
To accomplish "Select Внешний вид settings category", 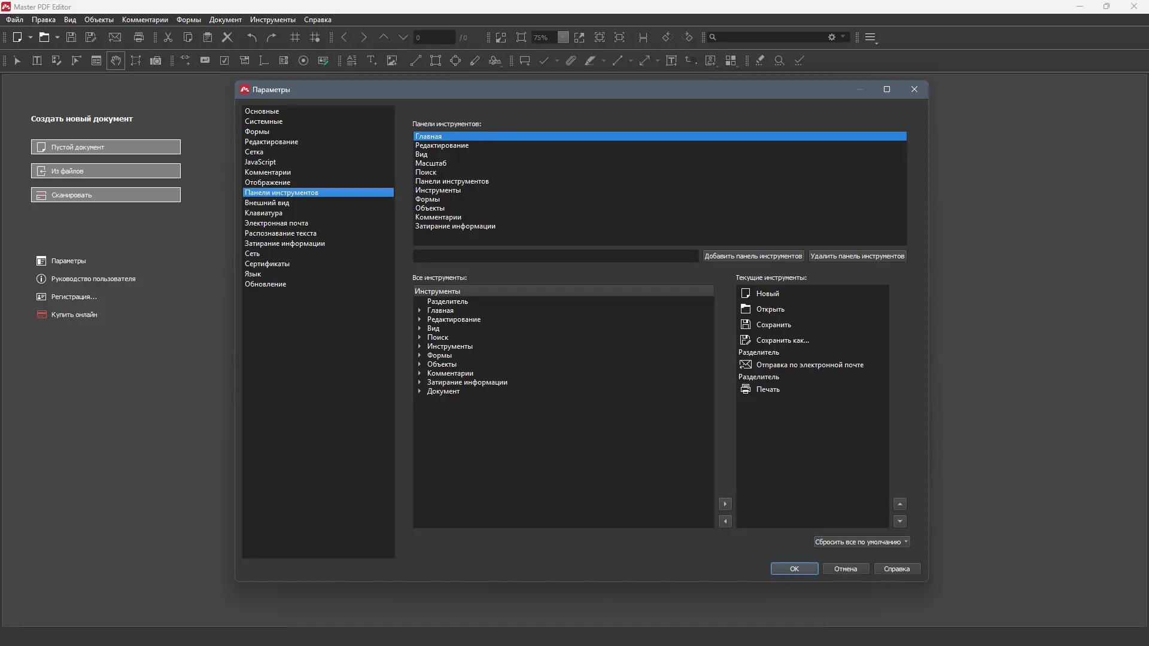I will 267,203.
